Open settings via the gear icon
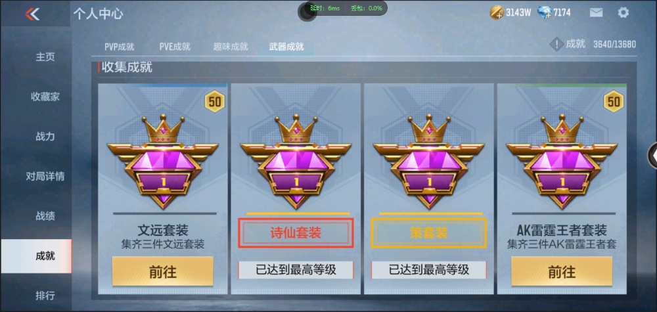Screen dimensions: 657x312 point(623,12)
